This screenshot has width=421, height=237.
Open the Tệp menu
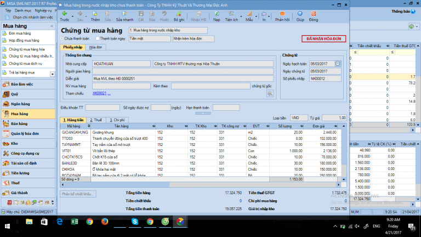[8, 10]
